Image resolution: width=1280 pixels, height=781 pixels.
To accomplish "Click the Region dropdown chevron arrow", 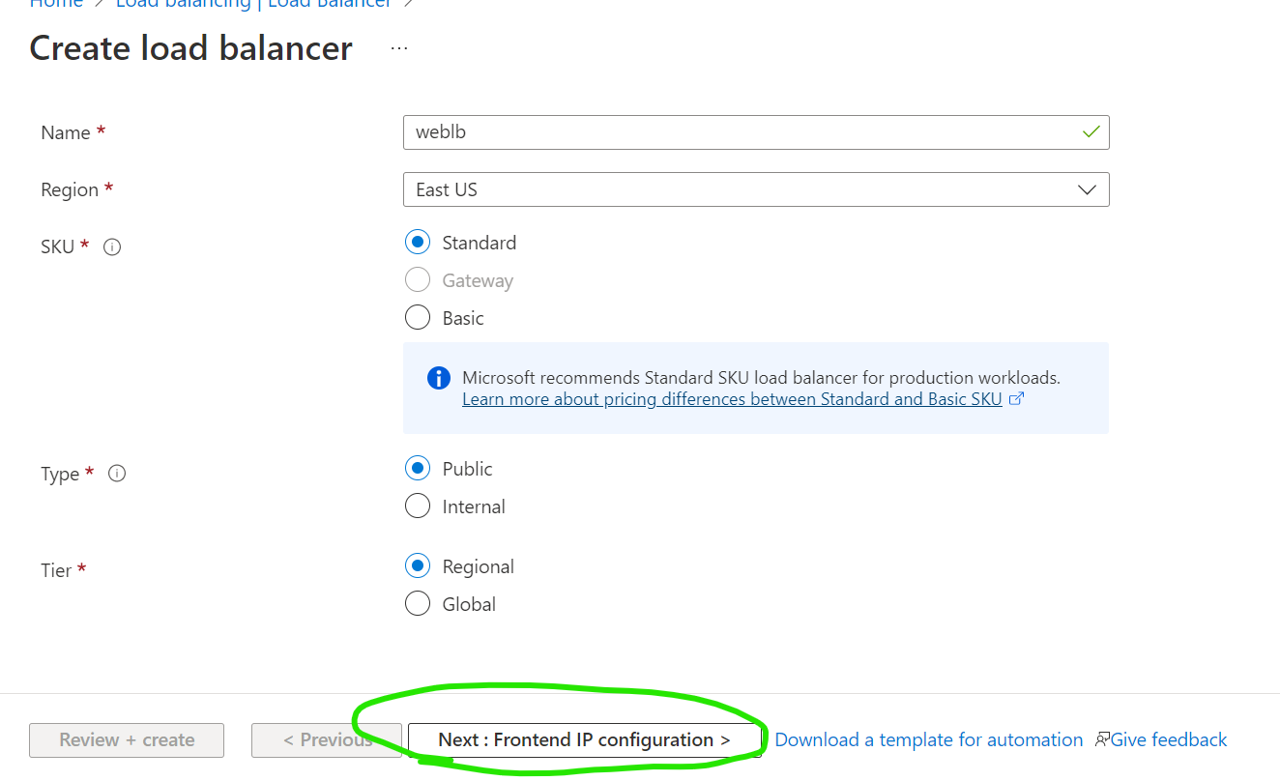I will tap(1087, 189).
